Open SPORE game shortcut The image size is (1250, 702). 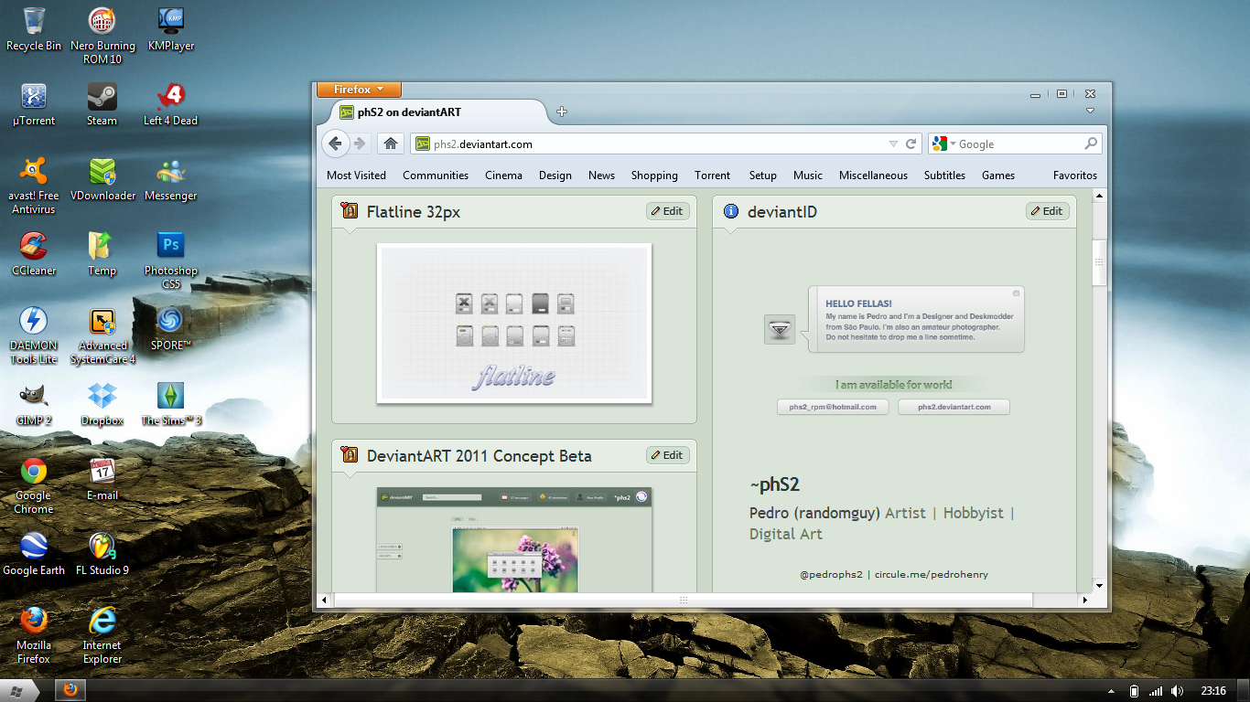pyautogui.click(x=171, y=329)
